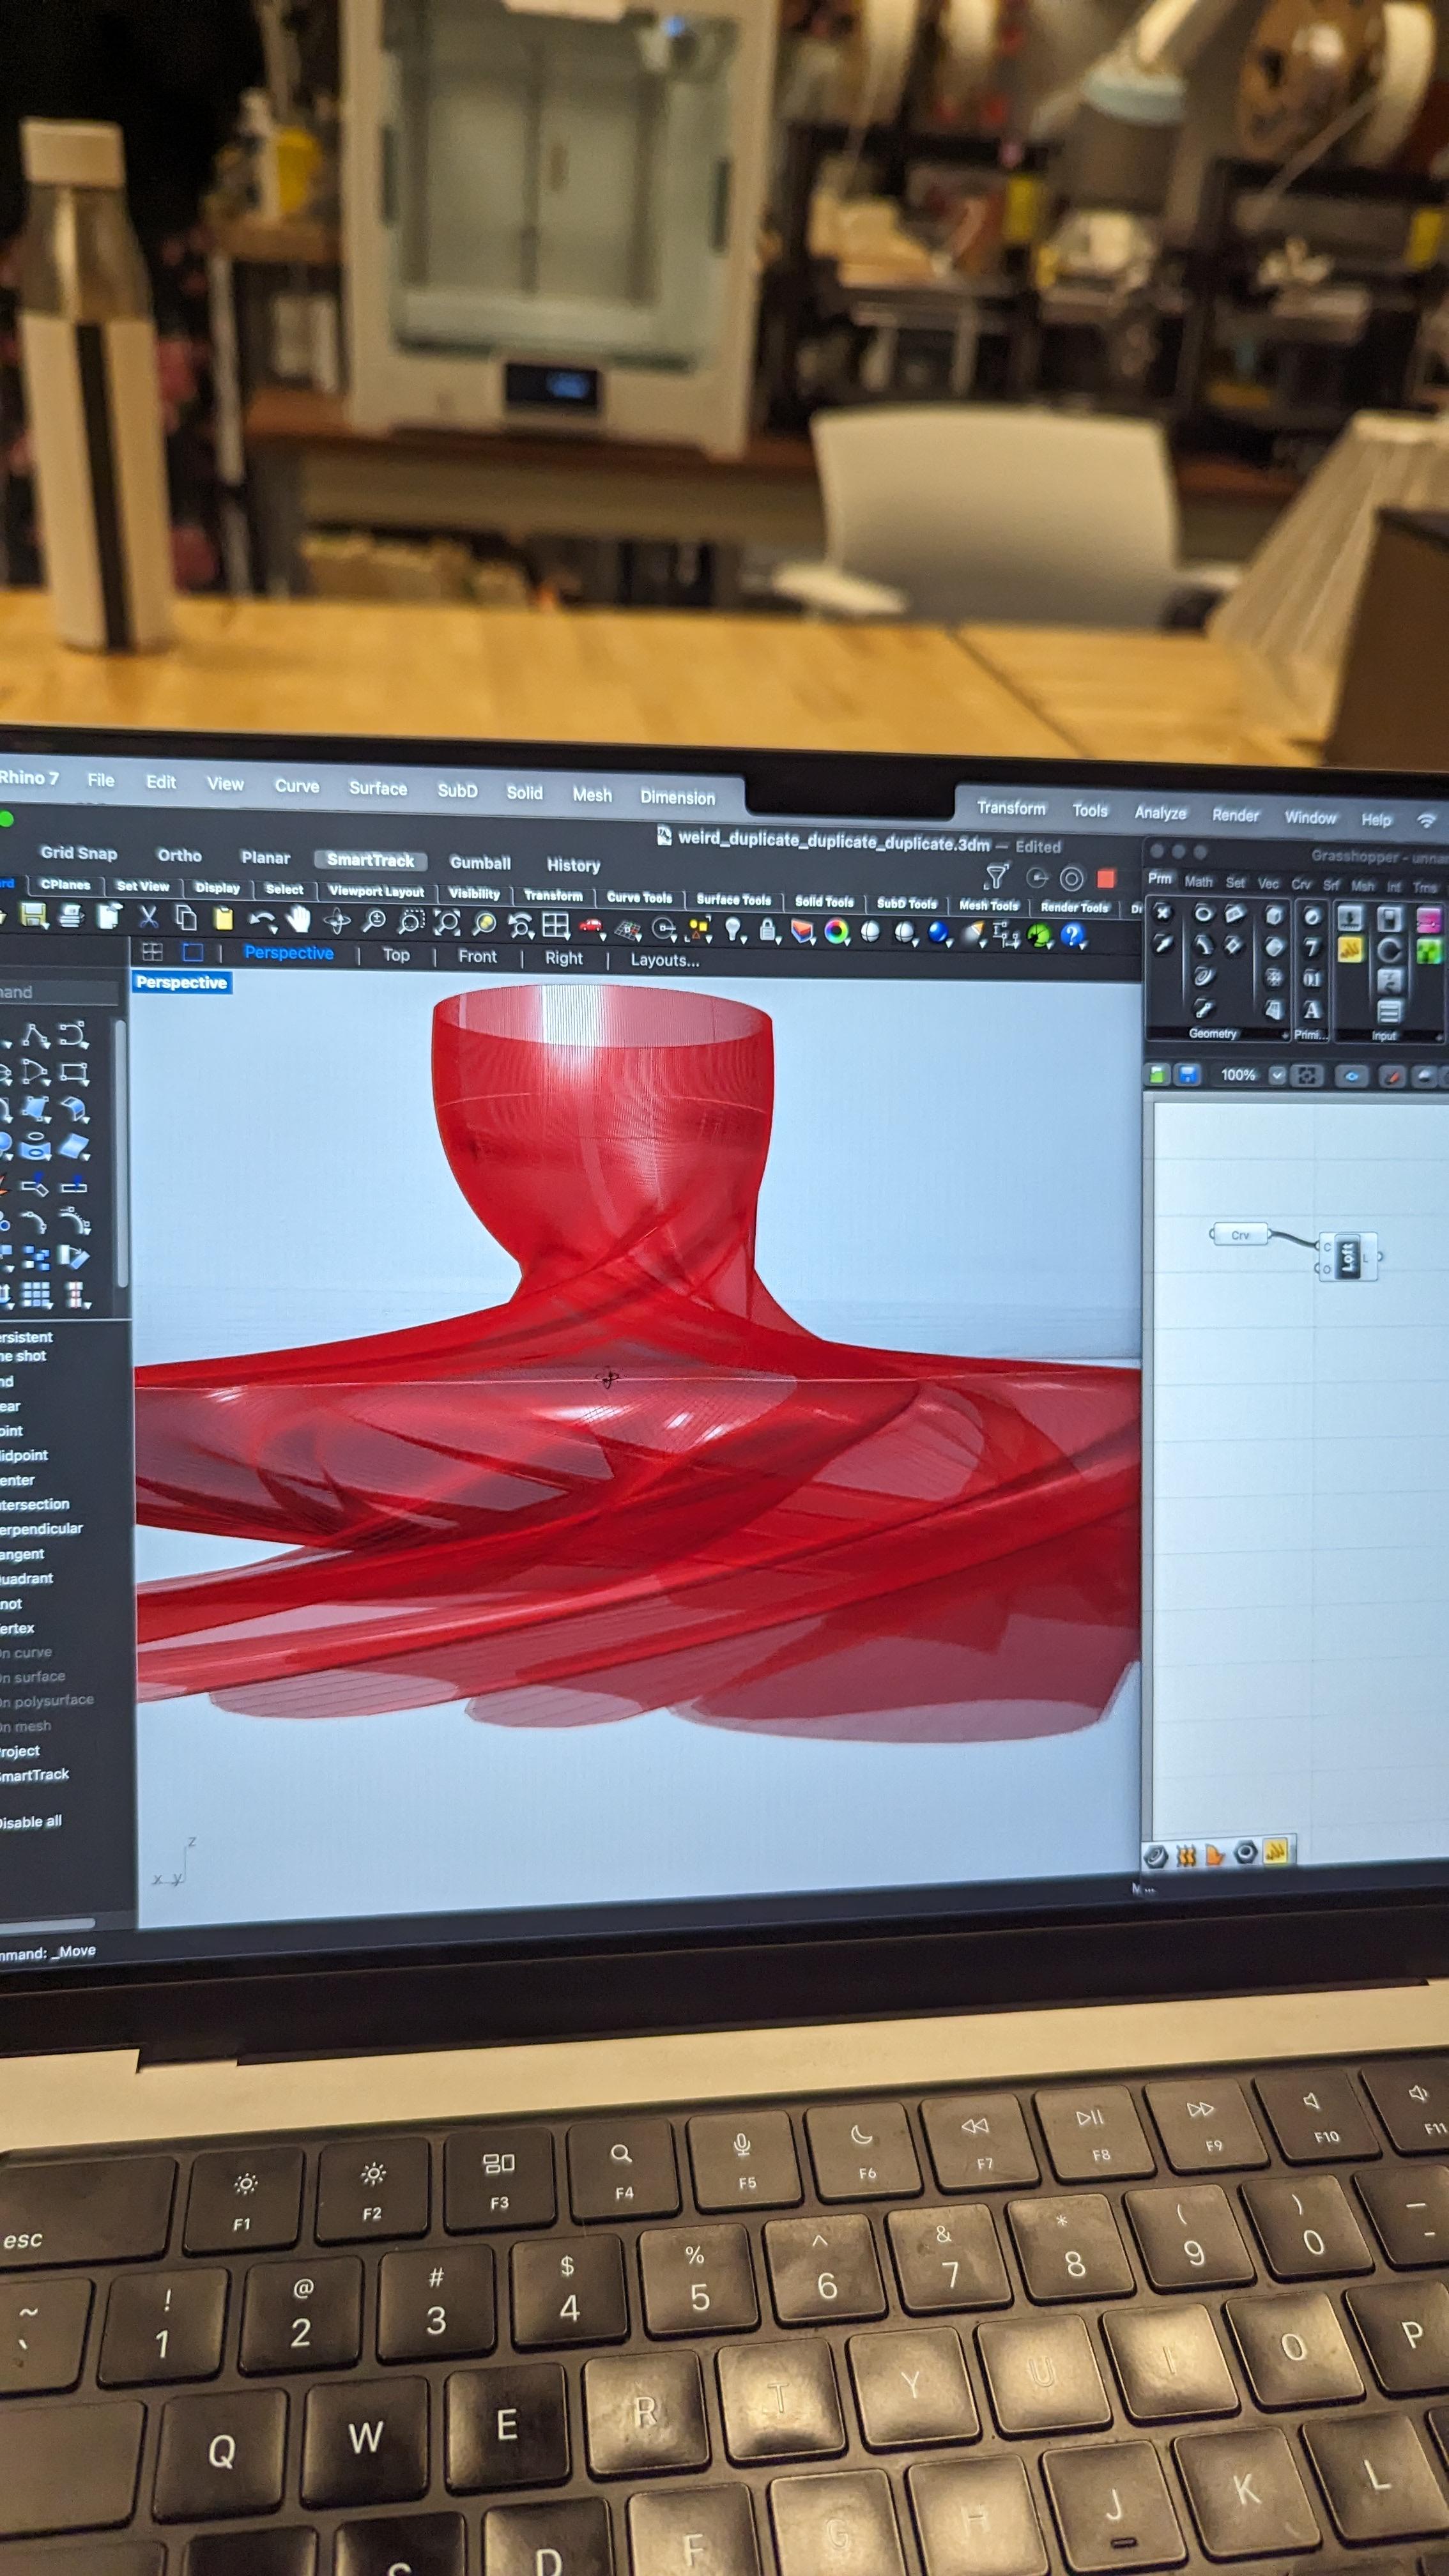
Task: Toggle the Perpendicular object snap
Action: (x=42, y=1529)
